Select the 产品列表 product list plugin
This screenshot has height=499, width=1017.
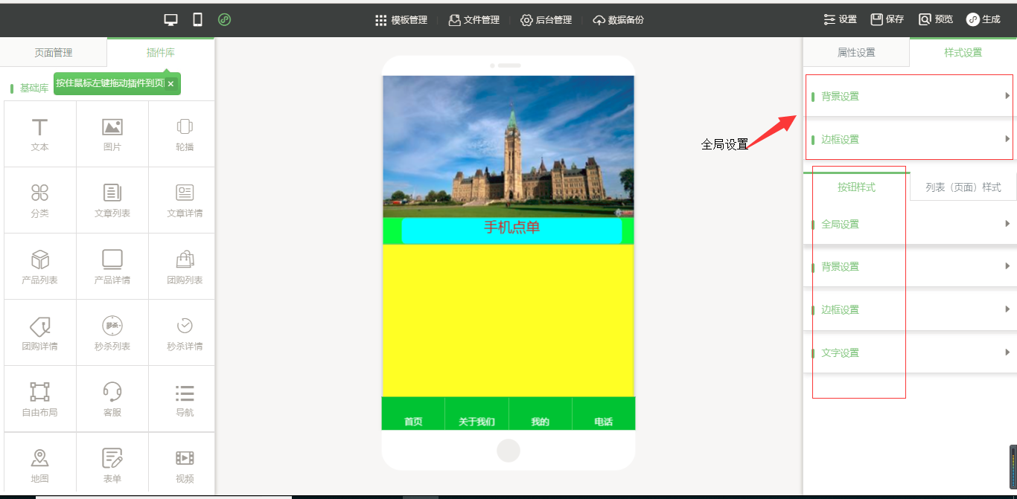(40, 267)
